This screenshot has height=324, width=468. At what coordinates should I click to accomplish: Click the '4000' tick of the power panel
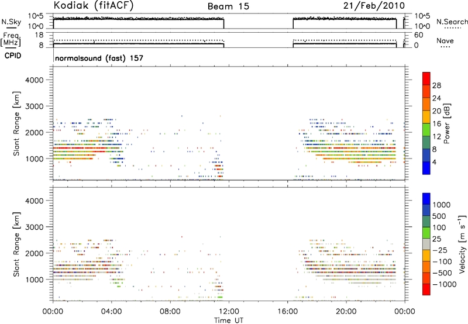(34, 80)
